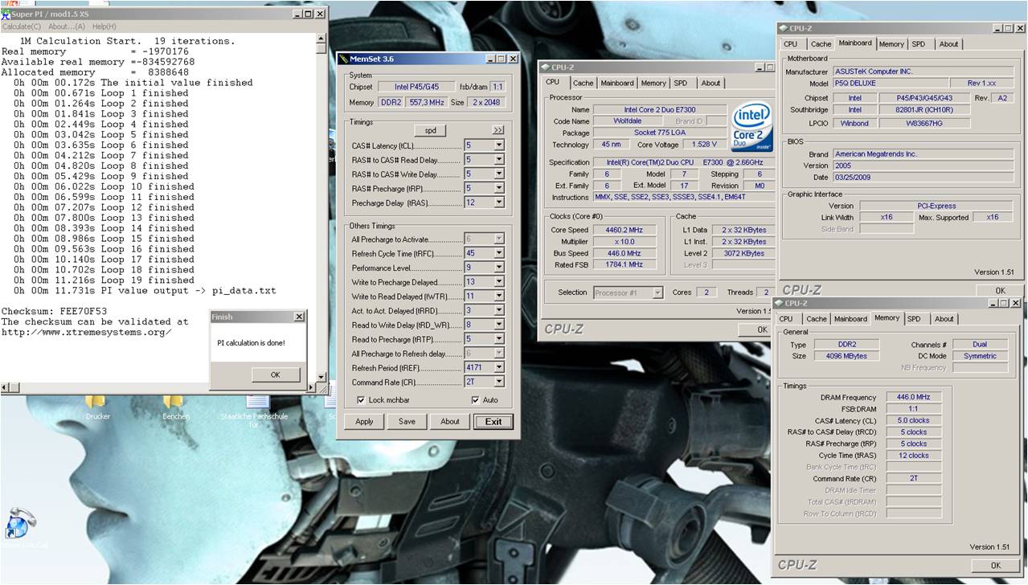Open the CAS# Latency (tCL) dropdown
The image size is (1028, 585).
click(499, 145)
